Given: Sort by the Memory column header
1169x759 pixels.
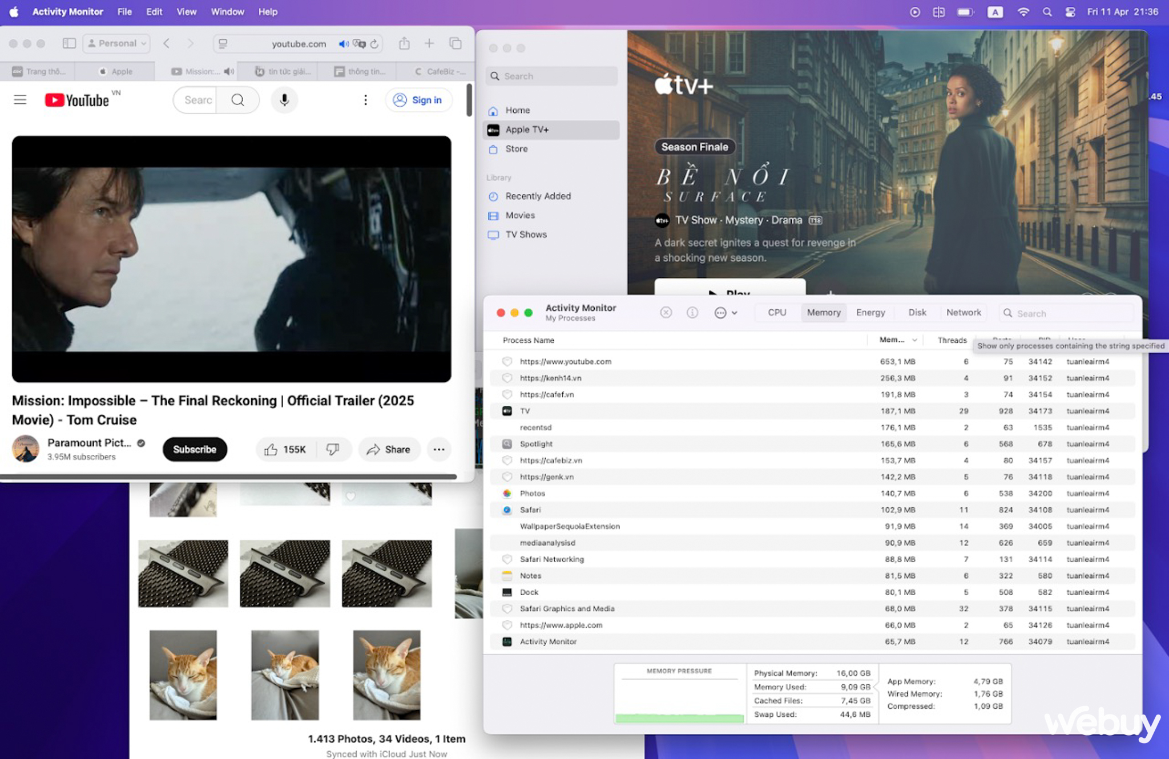Looking at the screenshot, I should pos(897,340).
